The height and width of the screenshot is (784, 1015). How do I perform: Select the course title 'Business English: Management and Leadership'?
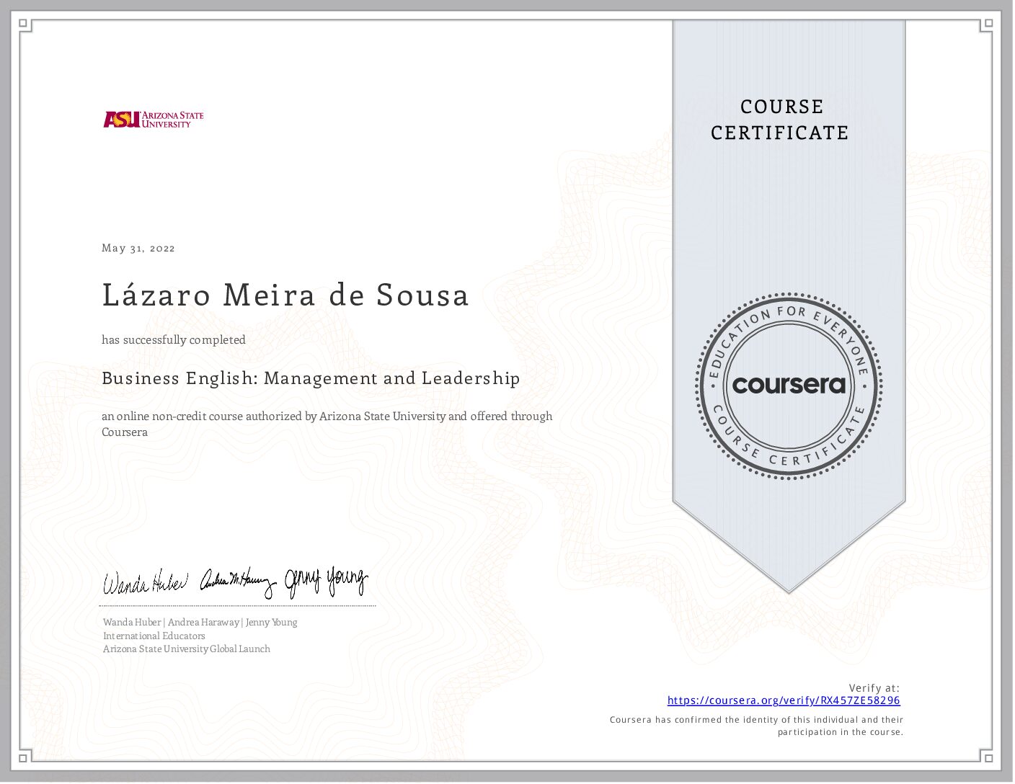click(311, 378)
